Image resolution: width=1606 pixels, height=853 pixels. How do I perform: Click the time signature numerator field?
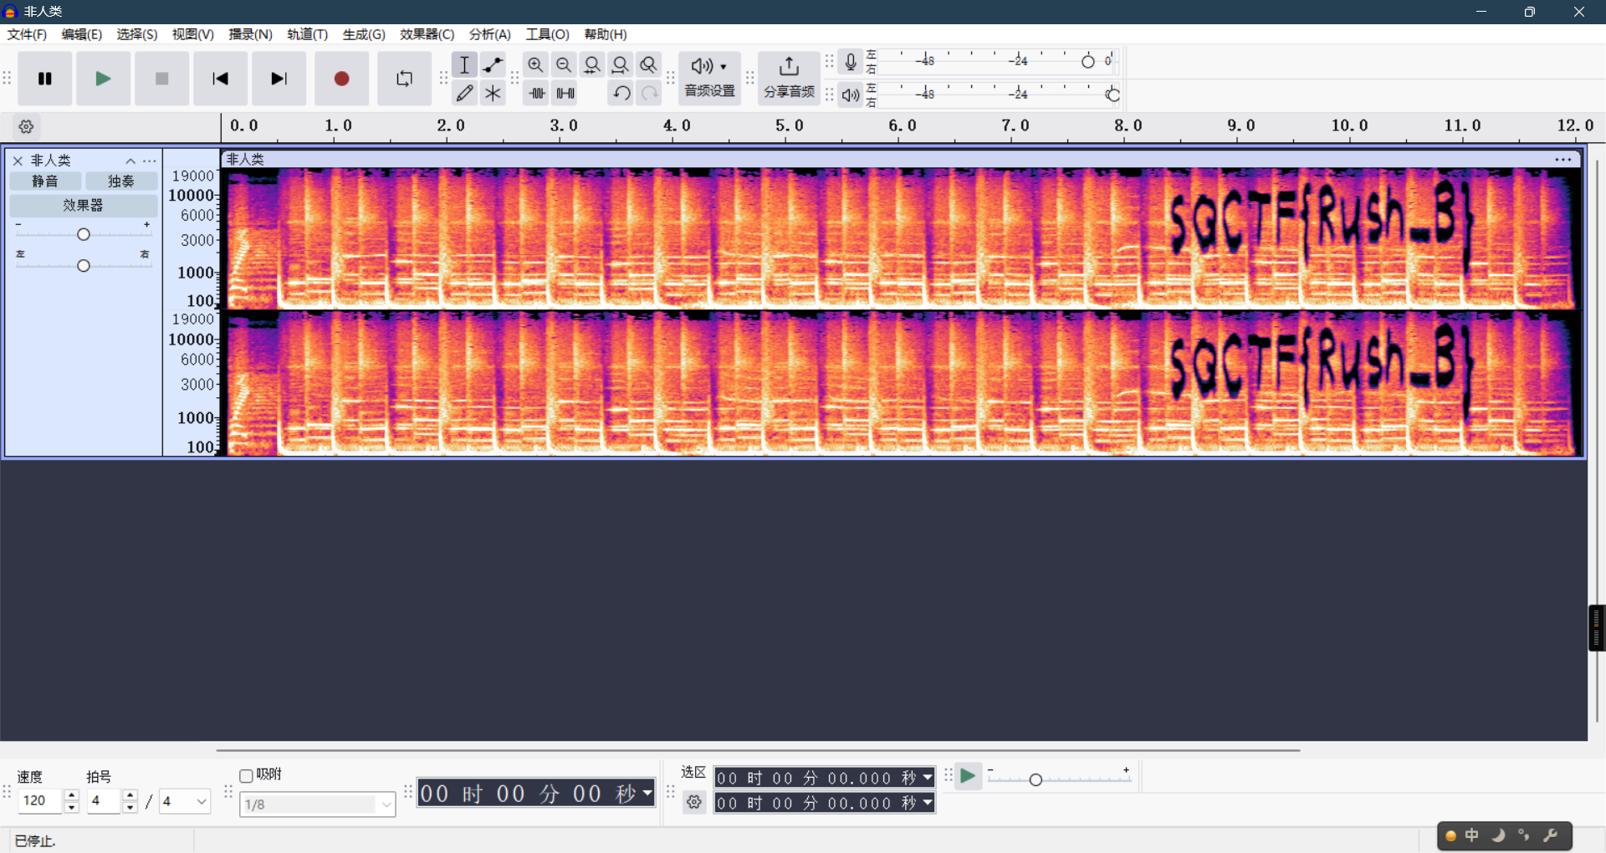point(104,800)
